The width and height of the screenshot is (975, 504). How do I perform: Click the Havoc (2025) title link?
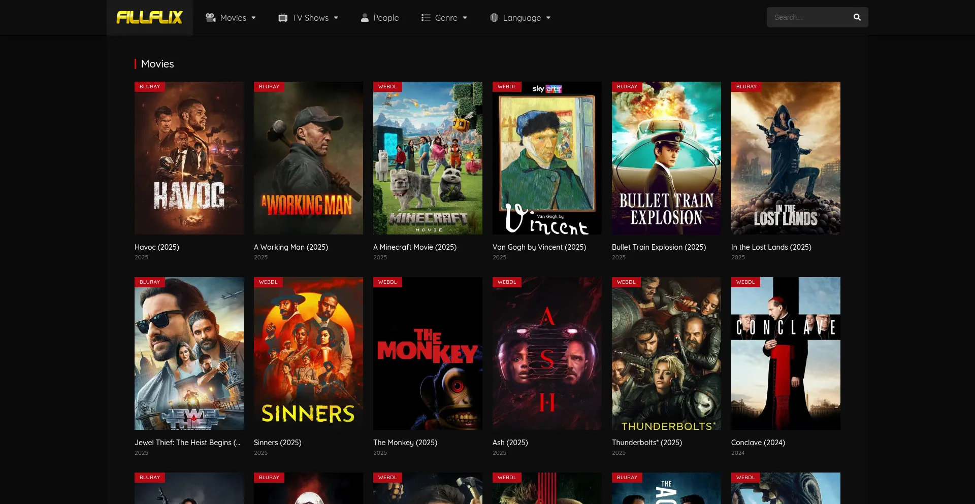(x=157, y=247)
